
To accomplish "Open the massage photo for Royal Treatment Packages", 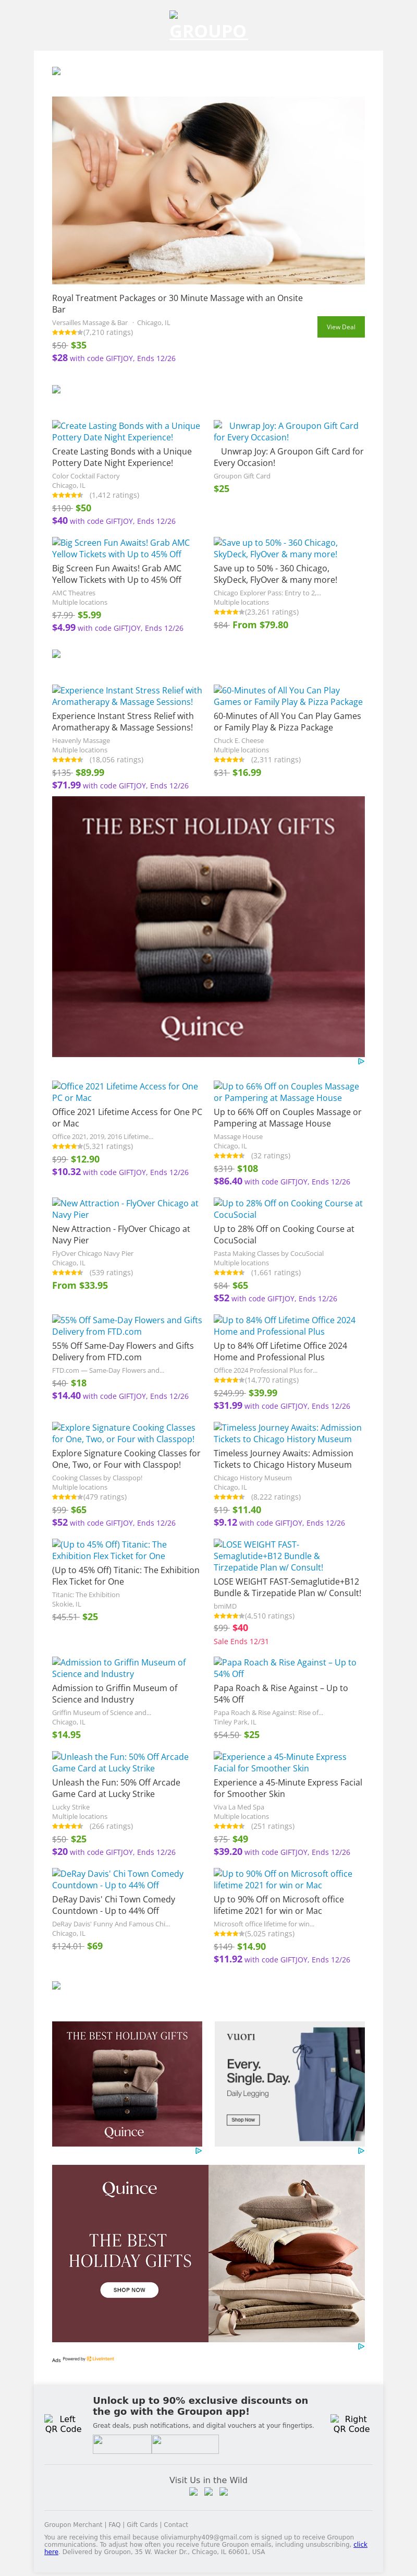I will click(x=208, y=190).
